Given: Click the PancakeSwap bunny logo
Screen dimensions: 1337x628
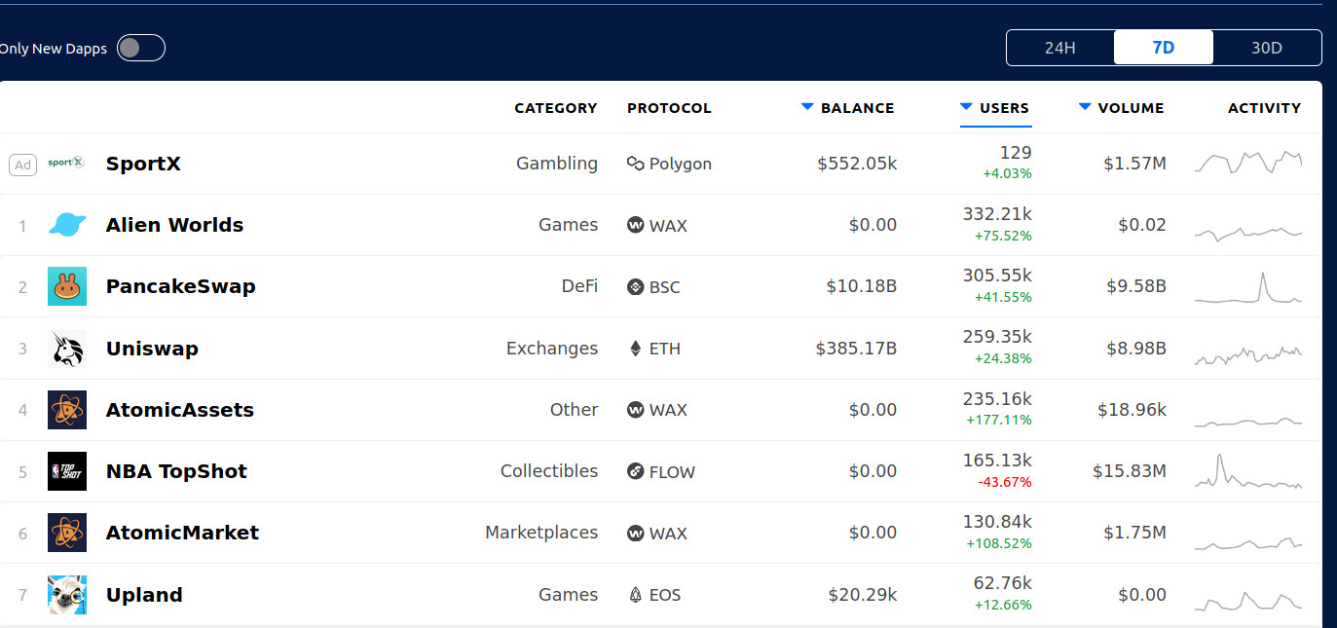Looking at the screenshot, I should [67, 286].
